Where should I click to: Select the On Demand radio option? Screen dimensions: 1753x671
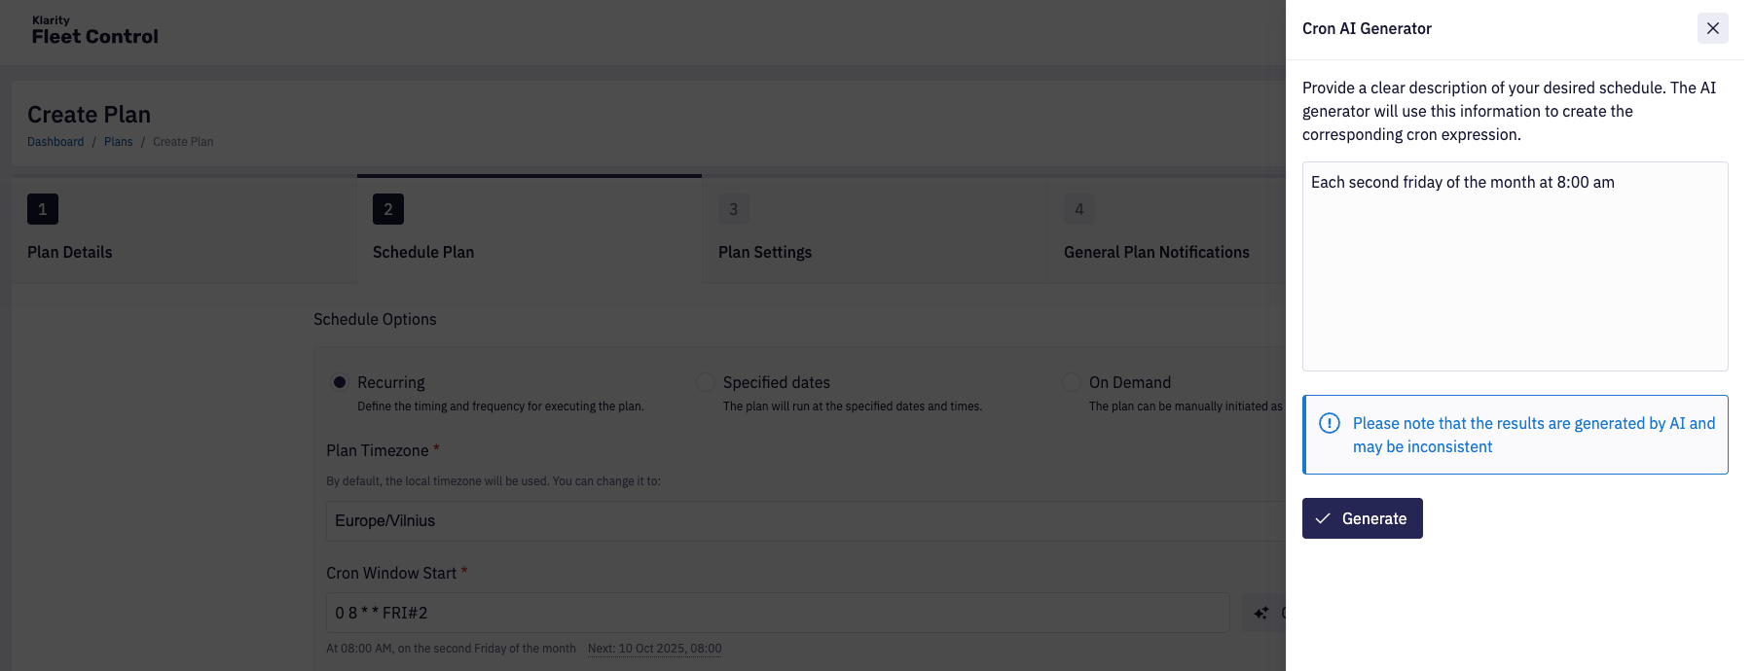pyautogui.click(x=1072, y=382)
